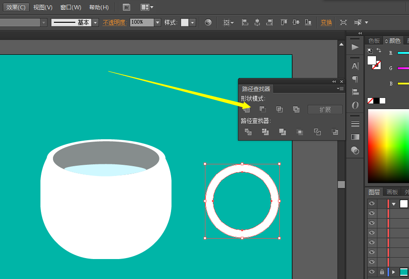Viewport: 409px width, 279px height.
Task: Click the 扩展 button in Pathfinder
Action: pyautogui.click(x=325, y=110)
